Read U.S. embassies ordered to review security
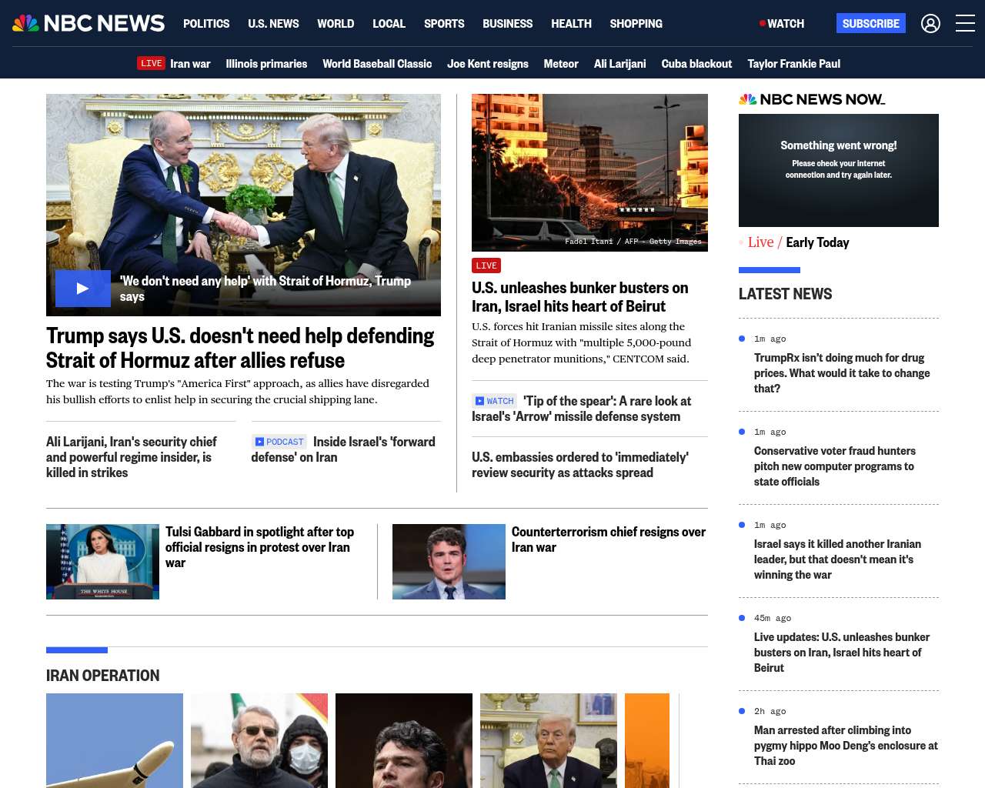This screenshot has height=788, width=985. [580, 465]
